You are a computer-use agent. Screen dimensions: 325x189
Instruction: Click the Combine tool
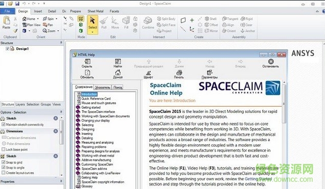148,23
